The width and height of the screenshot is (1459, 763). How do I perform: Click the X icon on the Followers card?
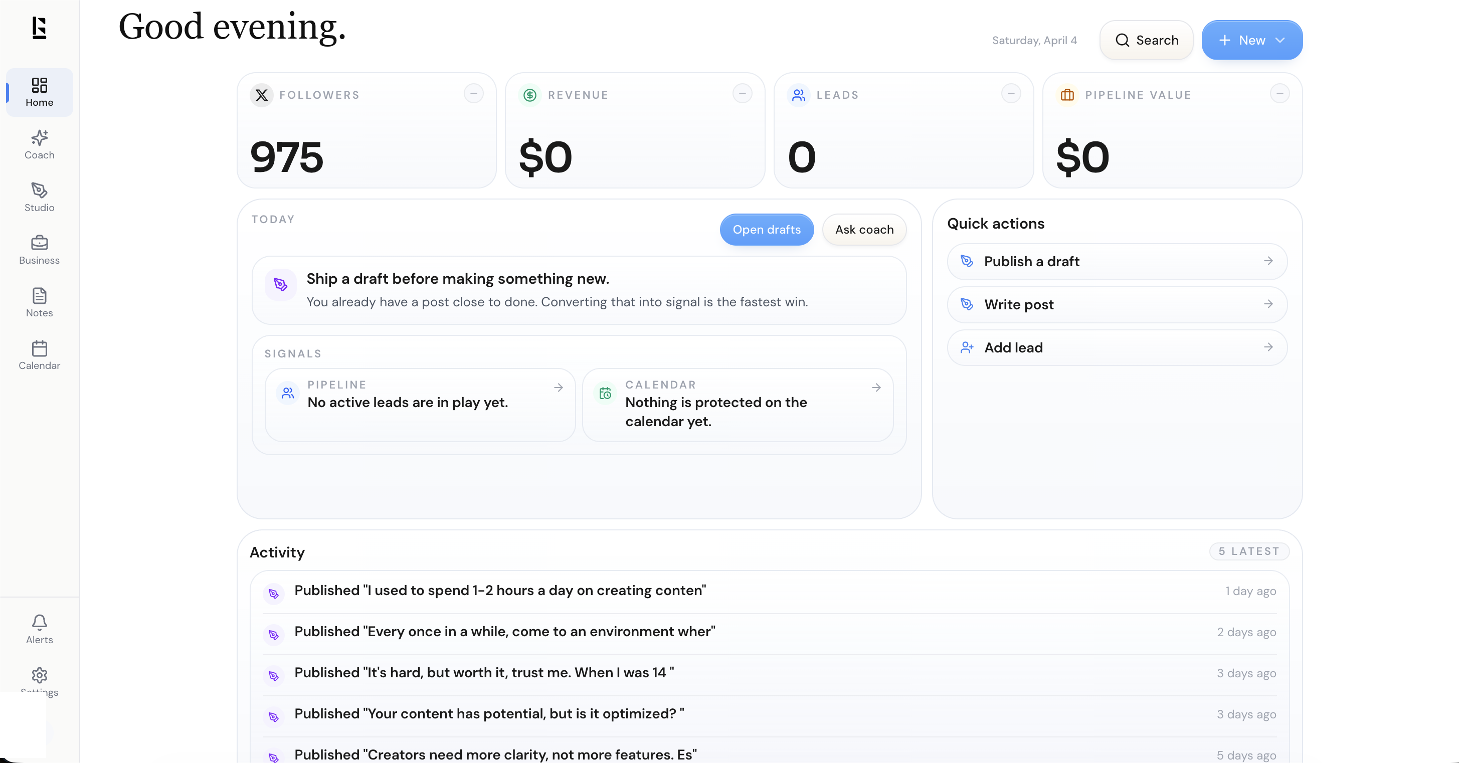261,95
